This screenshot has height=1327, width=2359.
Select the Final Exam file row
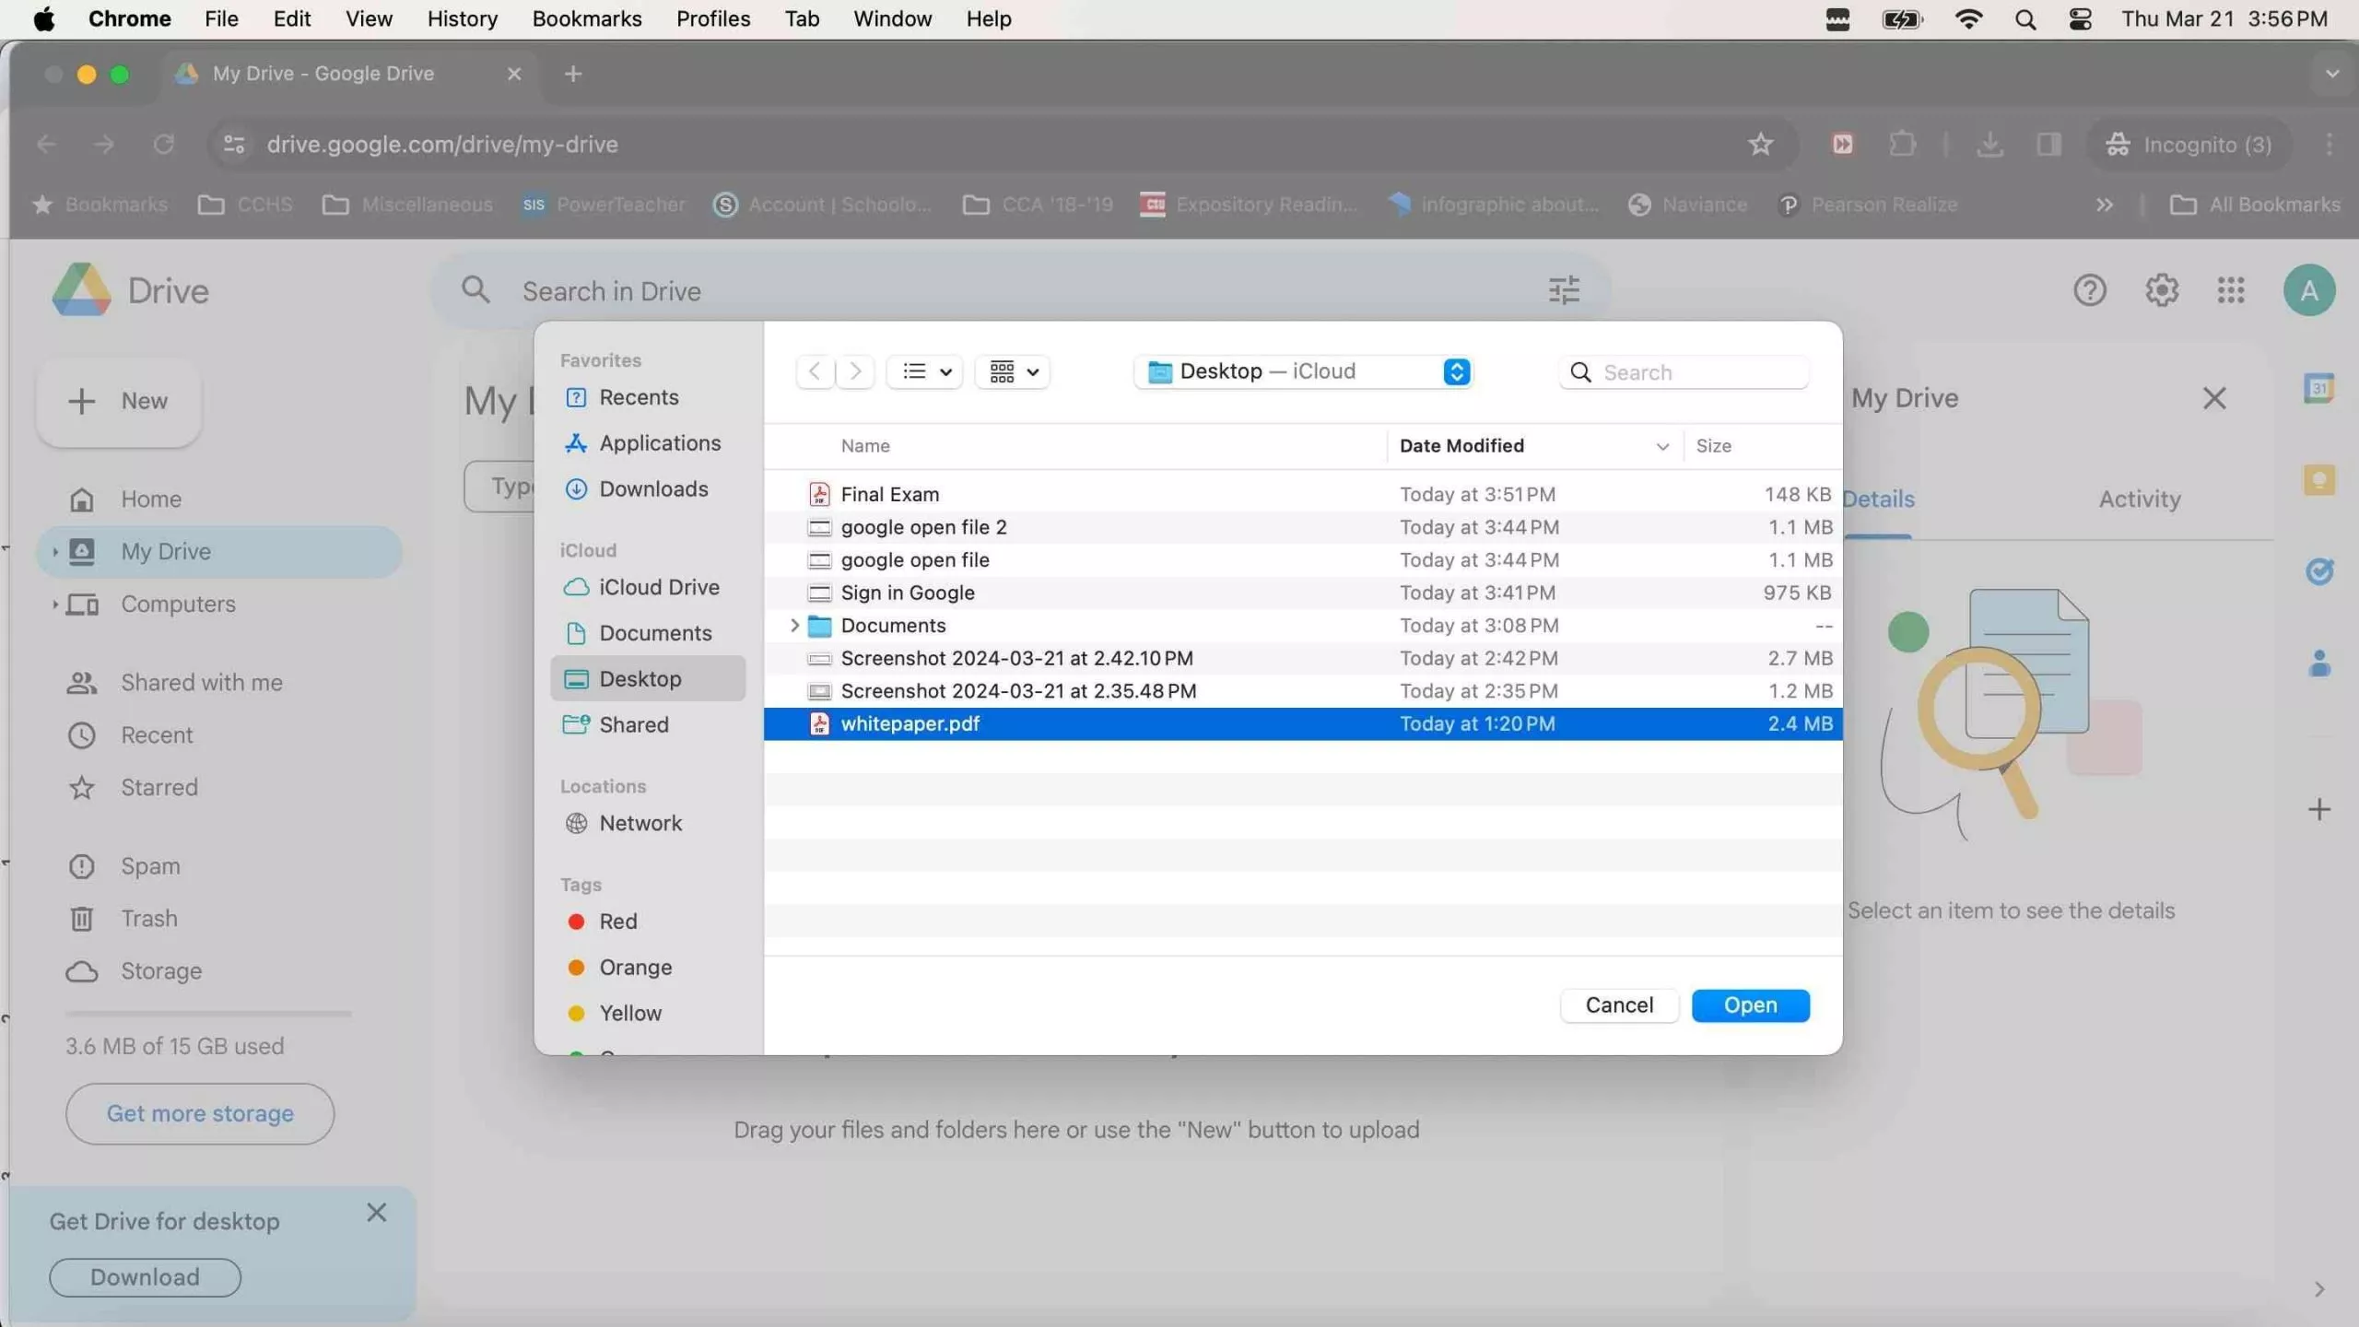coord(889,494)
